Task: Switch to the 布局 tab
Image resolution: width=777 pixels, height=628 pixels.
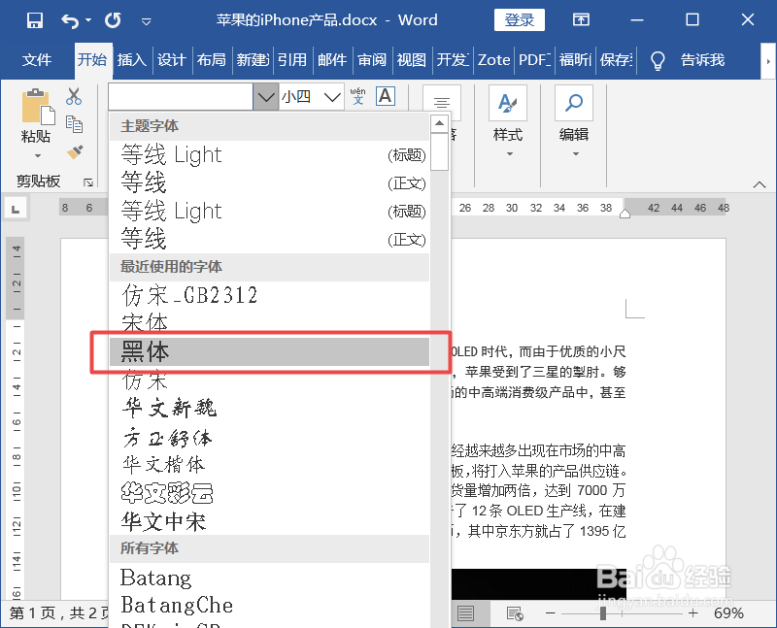Action: tap(211, 60)
